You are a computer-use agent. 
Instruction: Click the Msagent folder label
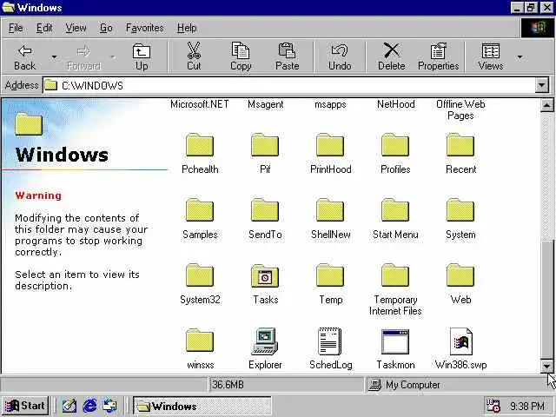pyautogui.click(x=265, y=104)
